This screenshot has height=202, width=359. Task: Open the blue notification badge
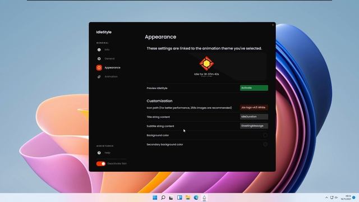coord(354,198)
